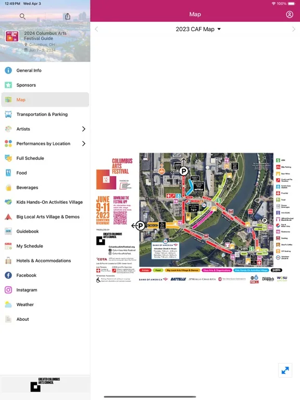Tap the Map title in header bar
Screen dimensions: 300x400
click(195, 14)
